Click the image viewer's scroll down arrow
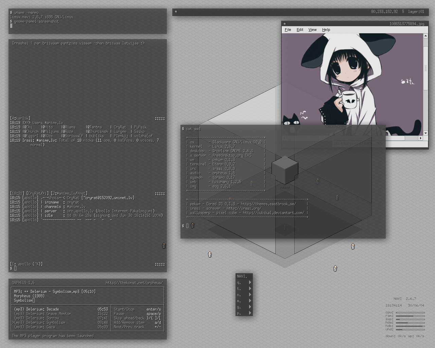This screenshot has width=435, height=348. 425,133
